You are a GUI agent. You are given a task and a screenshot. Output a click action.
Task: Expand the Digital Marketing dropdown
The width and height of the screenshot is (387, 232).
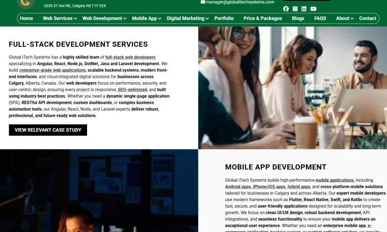(188, 18)
